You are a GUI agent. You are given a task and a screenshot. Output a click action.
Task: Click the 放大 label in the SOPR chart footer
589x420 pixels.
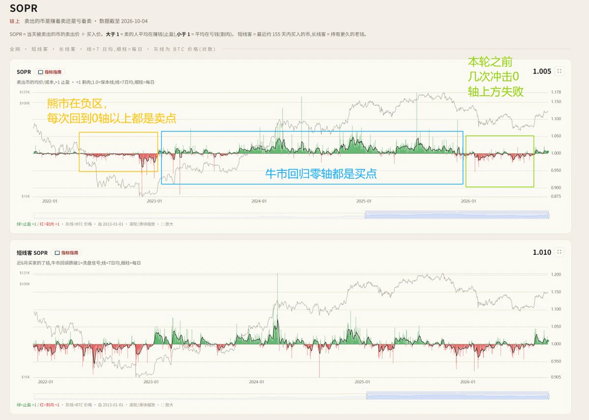169,224
